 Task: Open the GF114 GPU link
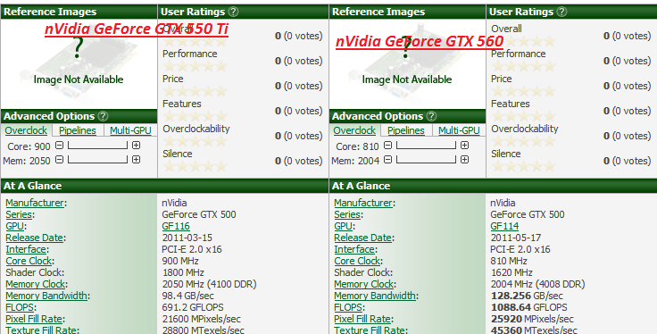tap(504, 226)
